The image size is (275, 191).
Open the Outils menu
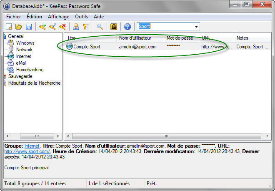pyautogui.click(x=81, y=17)
